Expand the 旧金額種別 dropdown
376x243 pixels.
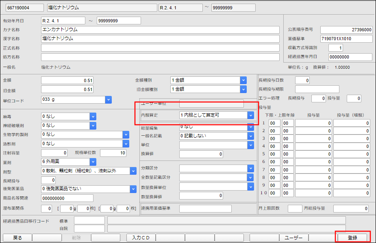click(243, 89)
